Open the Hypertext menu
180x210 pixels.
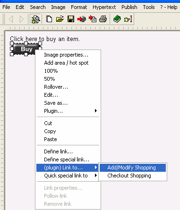104,7
